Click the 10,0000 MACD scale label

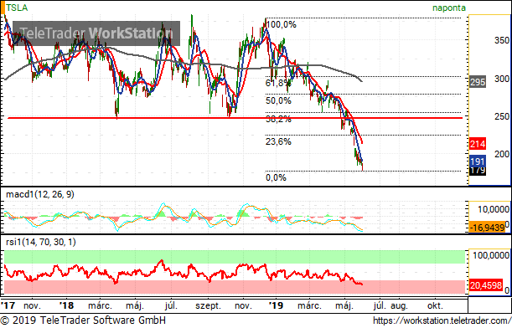(x=494, y=209)
